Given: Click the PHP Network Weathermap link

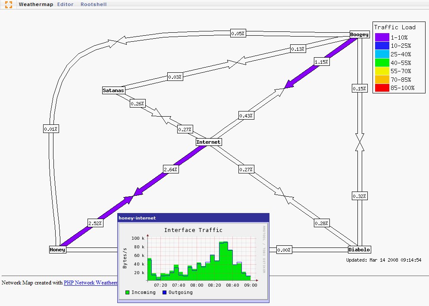Looking at the screenshot, I should pos(91,283).
